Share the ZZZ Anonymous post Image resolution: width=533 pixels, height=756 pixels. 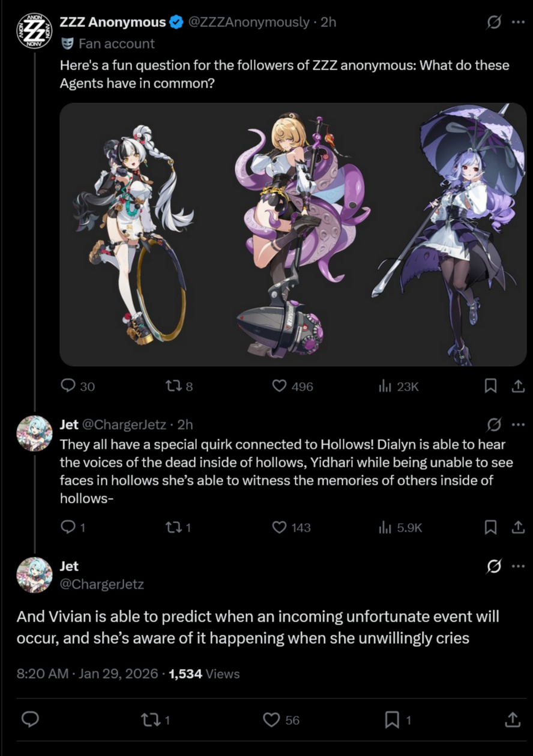click(x=517, y=386)
